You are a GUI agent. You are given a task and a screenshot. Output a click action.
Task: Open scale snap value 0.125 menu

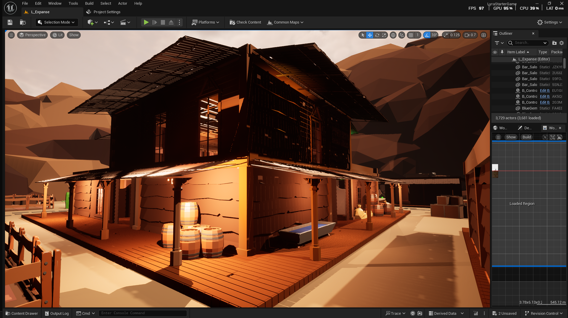pyautogui.click(x=455, y=35)
